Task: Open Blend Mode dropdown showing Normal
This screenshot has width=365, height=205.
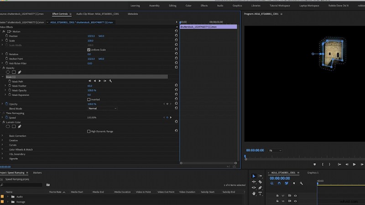Action: point(102,108)
